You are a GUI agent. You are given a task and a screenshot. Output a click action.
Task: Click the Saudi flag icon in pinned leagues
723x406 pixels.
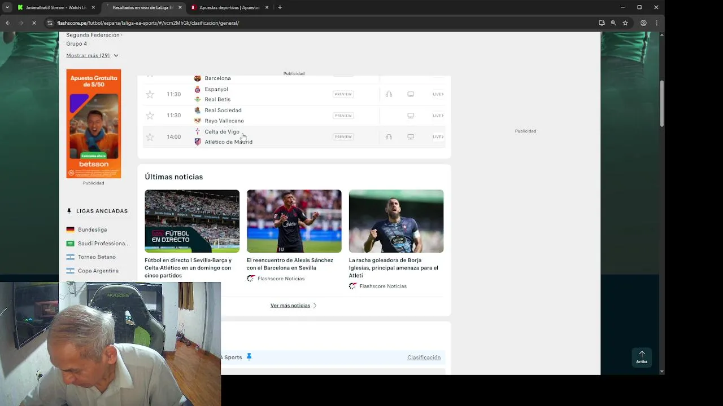click(70, 244)
